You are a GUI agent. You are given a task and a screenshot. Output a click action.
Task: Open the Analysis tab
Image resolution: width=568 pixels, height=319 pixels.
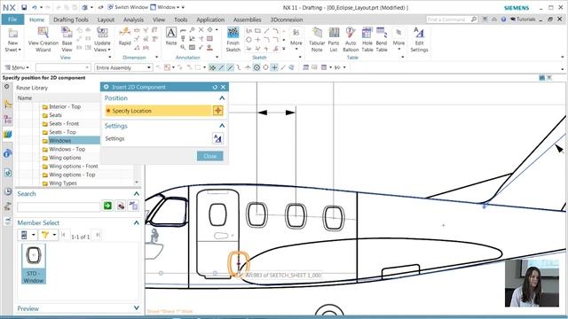tap(133, 19)
